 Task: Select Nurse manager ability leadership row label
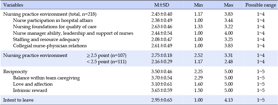tap(73, 33)
